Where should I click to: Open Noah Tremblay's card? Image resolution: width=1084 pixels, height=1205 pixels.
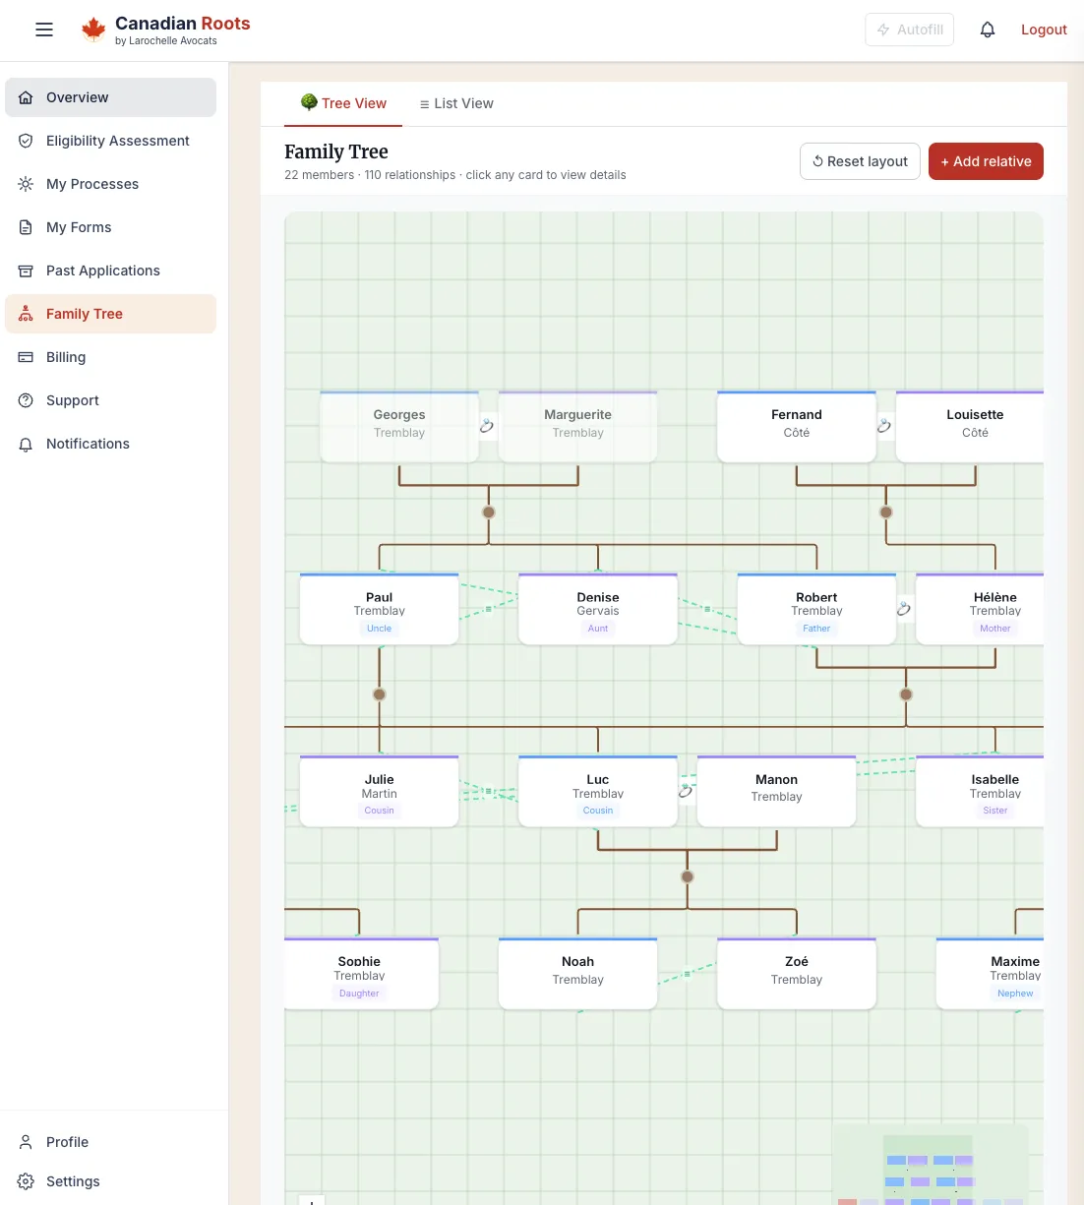point(578,974)
